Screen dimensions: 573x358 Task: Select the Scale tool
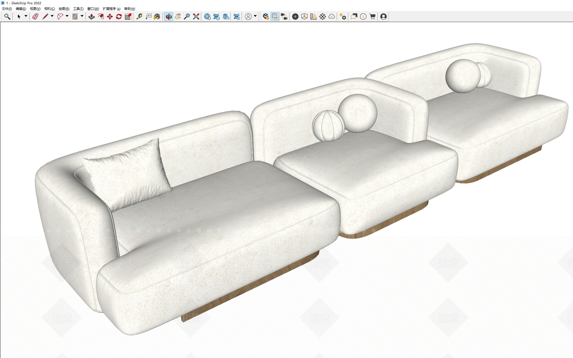click(x=128, y=16)
